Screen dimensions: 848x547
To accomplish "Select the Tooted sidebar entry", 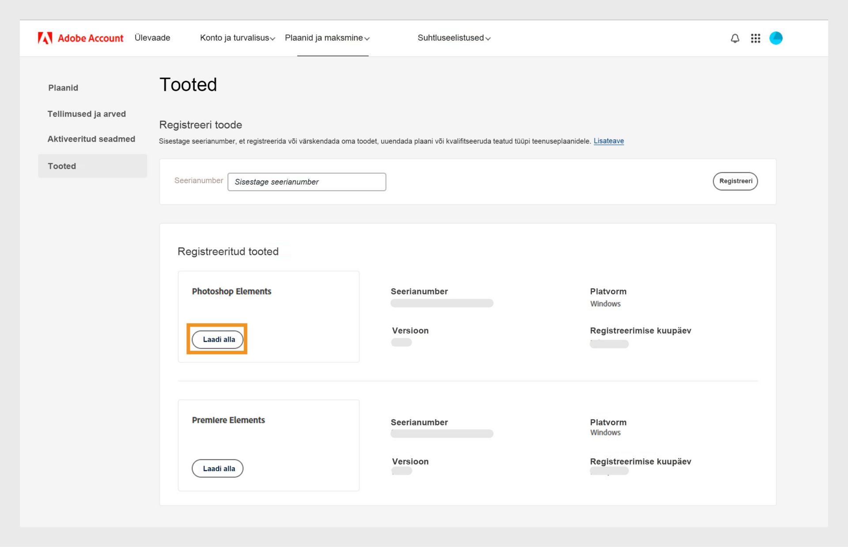I will pyautogui.click(x=61, y=166).
